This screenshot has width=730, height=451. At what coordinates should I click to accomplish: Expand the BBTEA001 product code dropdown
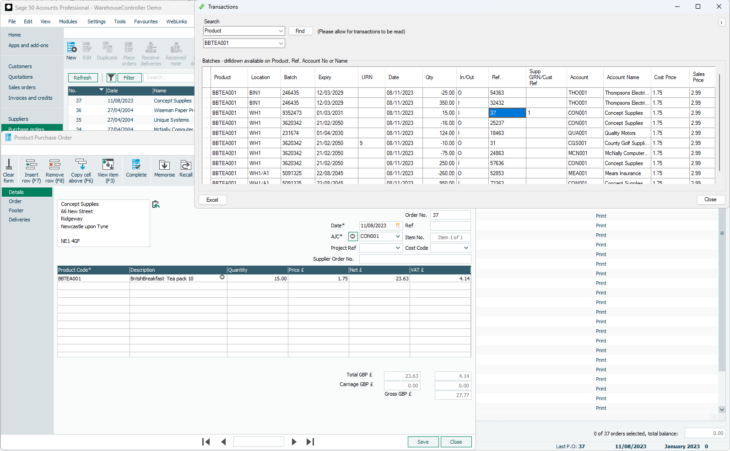click(281, 43)
